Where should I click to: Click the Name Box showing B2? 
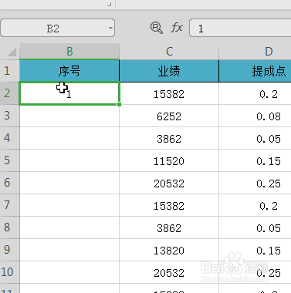(x=57, y=28)
